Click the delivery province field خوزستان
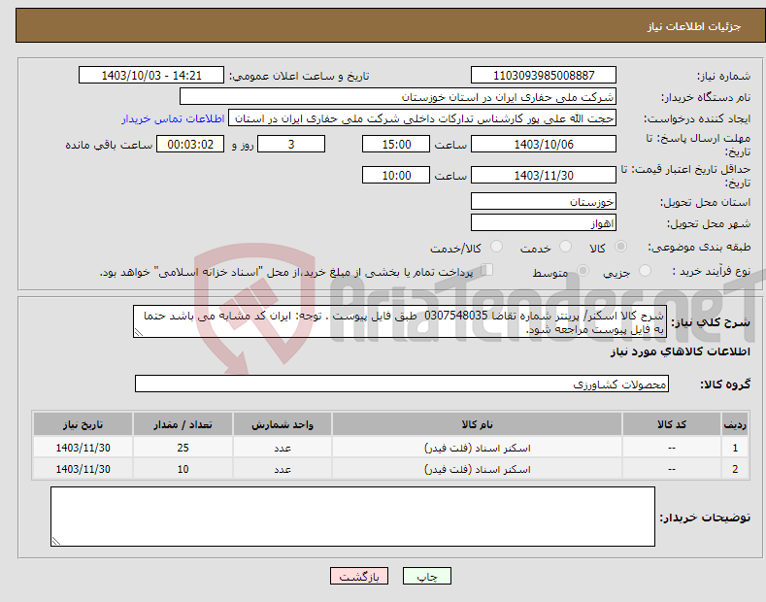 coord(544,201)
